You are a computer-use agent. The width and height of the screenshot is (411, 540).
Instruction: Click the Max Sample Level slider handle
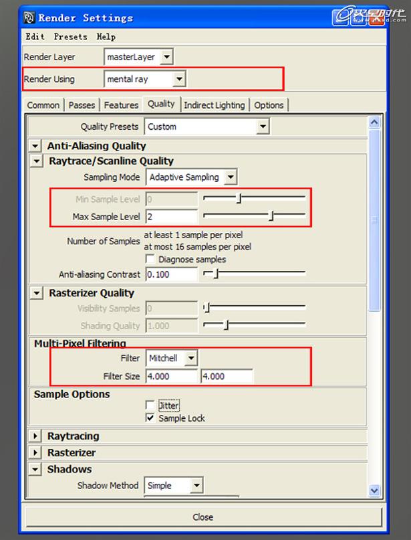pyautogui.click(x=271, y=215)
